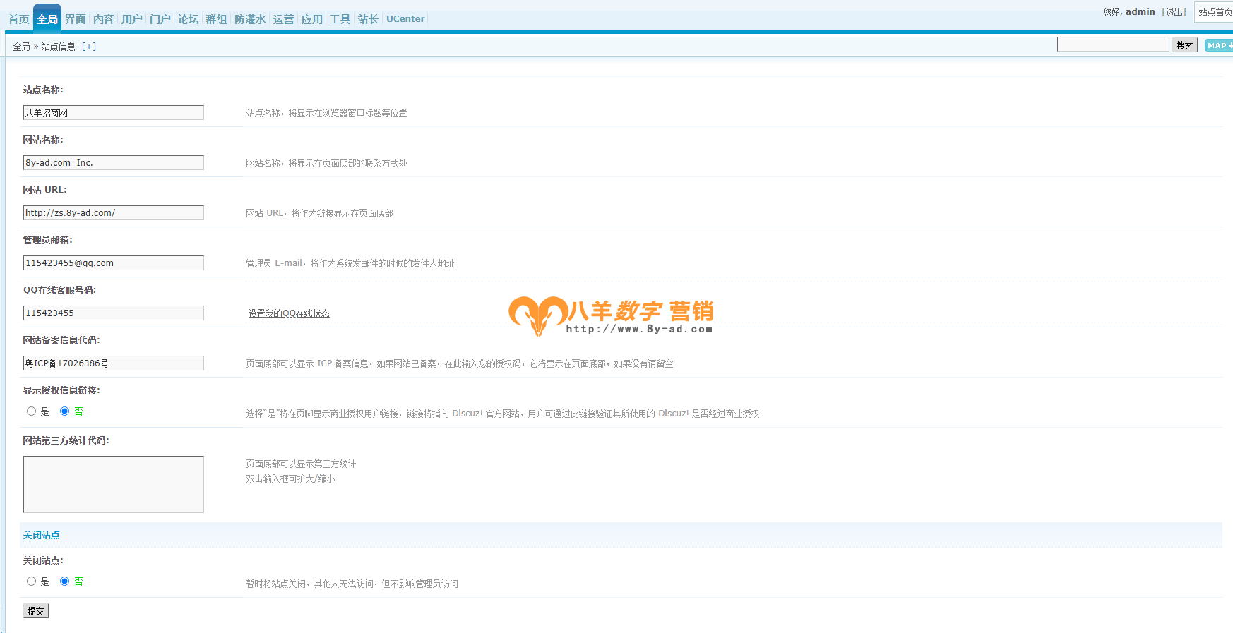Viewport: 1233px width, 633px height.
Task: Open the UCenter tab
Action: 405,19
